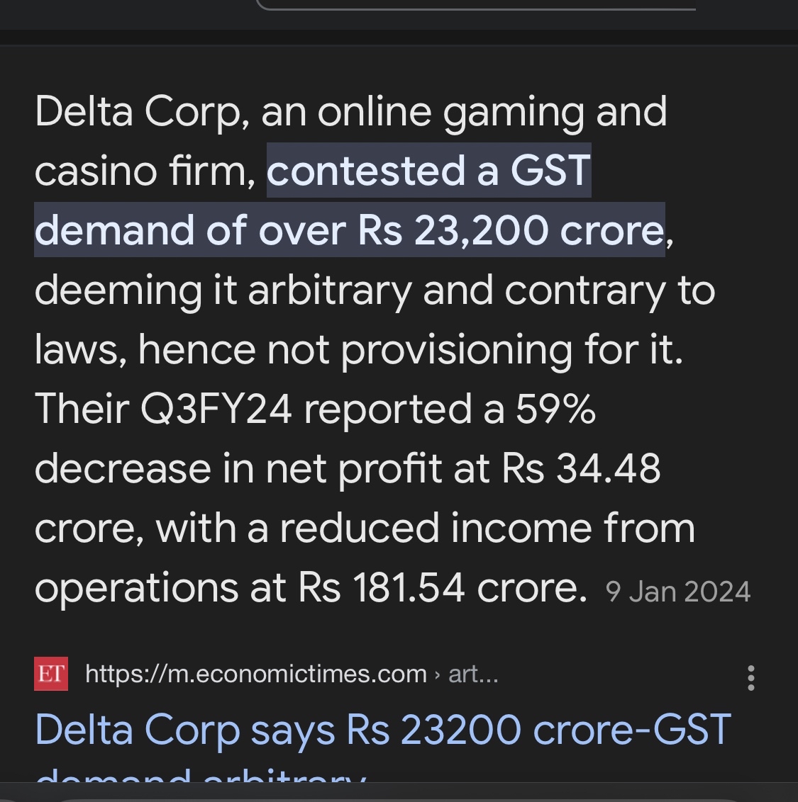798x802 pixels.
Task: Click the breadcrumb chevron after economictimes.com
Action: pyautogui.click(x=437, y=674)
